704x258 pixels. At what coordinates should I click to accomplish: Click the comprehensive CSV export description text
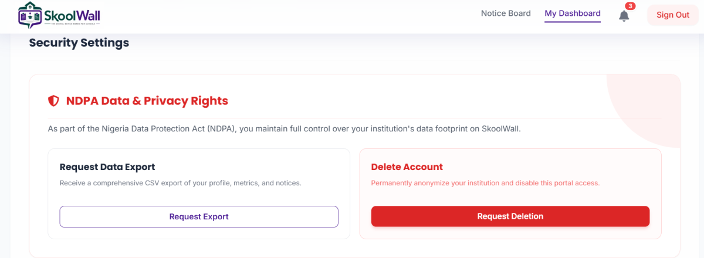pyautogui.click(x=181, y=183)
